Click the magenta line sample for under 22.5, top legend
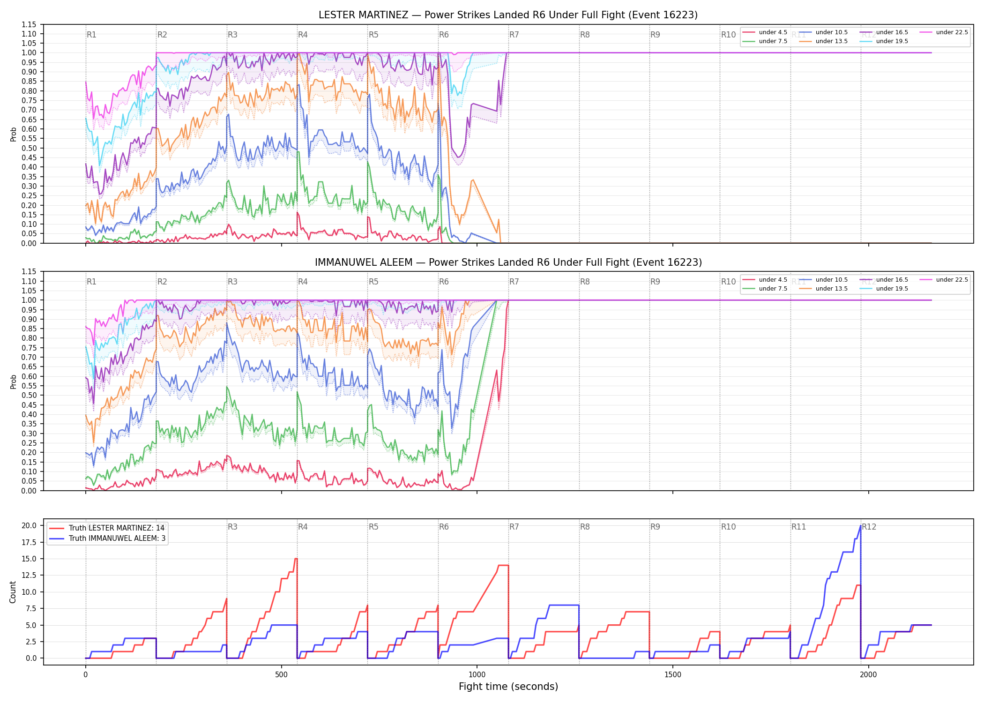The height and width of the screenshot is (703, 984). point(926,32)
